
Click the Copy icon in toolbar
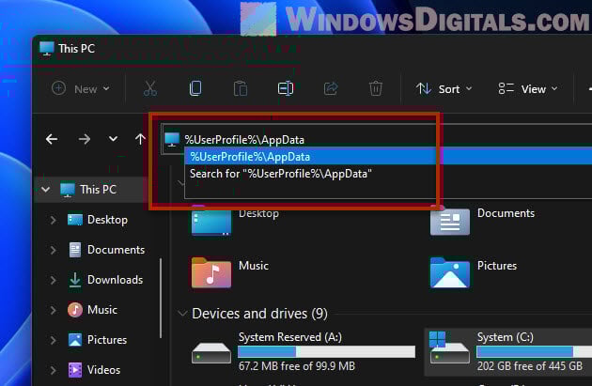click(195, 88)
